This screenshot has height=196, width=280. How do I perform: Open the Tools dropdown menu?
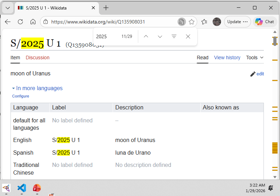coord(254,58)
